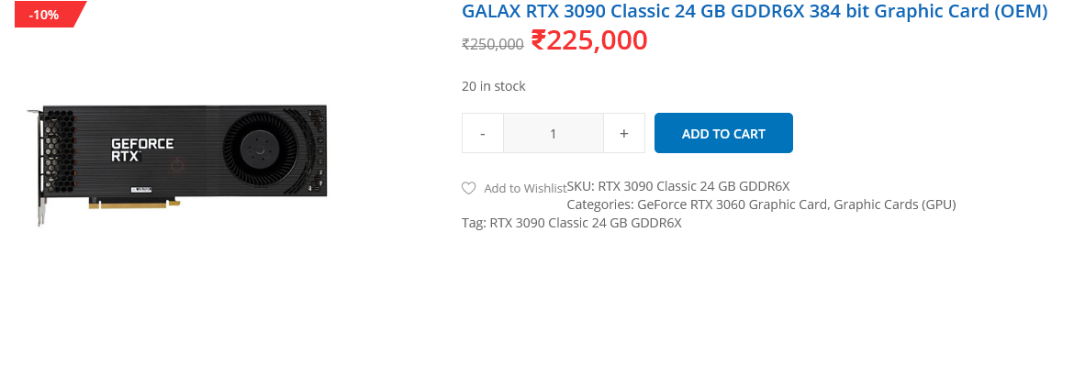
Task: Click the ADD TO CART button
Action: 723,133
